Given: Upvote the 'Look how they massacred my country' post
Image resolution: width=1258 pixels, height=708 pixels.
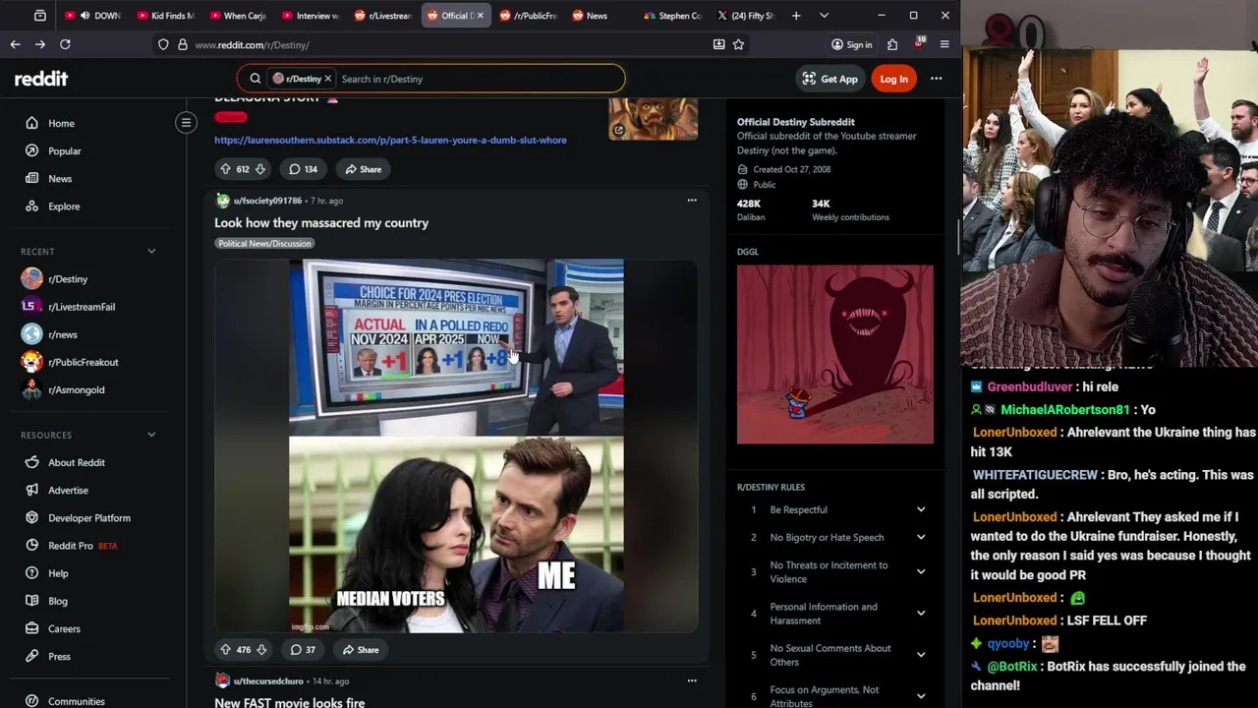Looking at the screenshot, I should coord(225,650).
